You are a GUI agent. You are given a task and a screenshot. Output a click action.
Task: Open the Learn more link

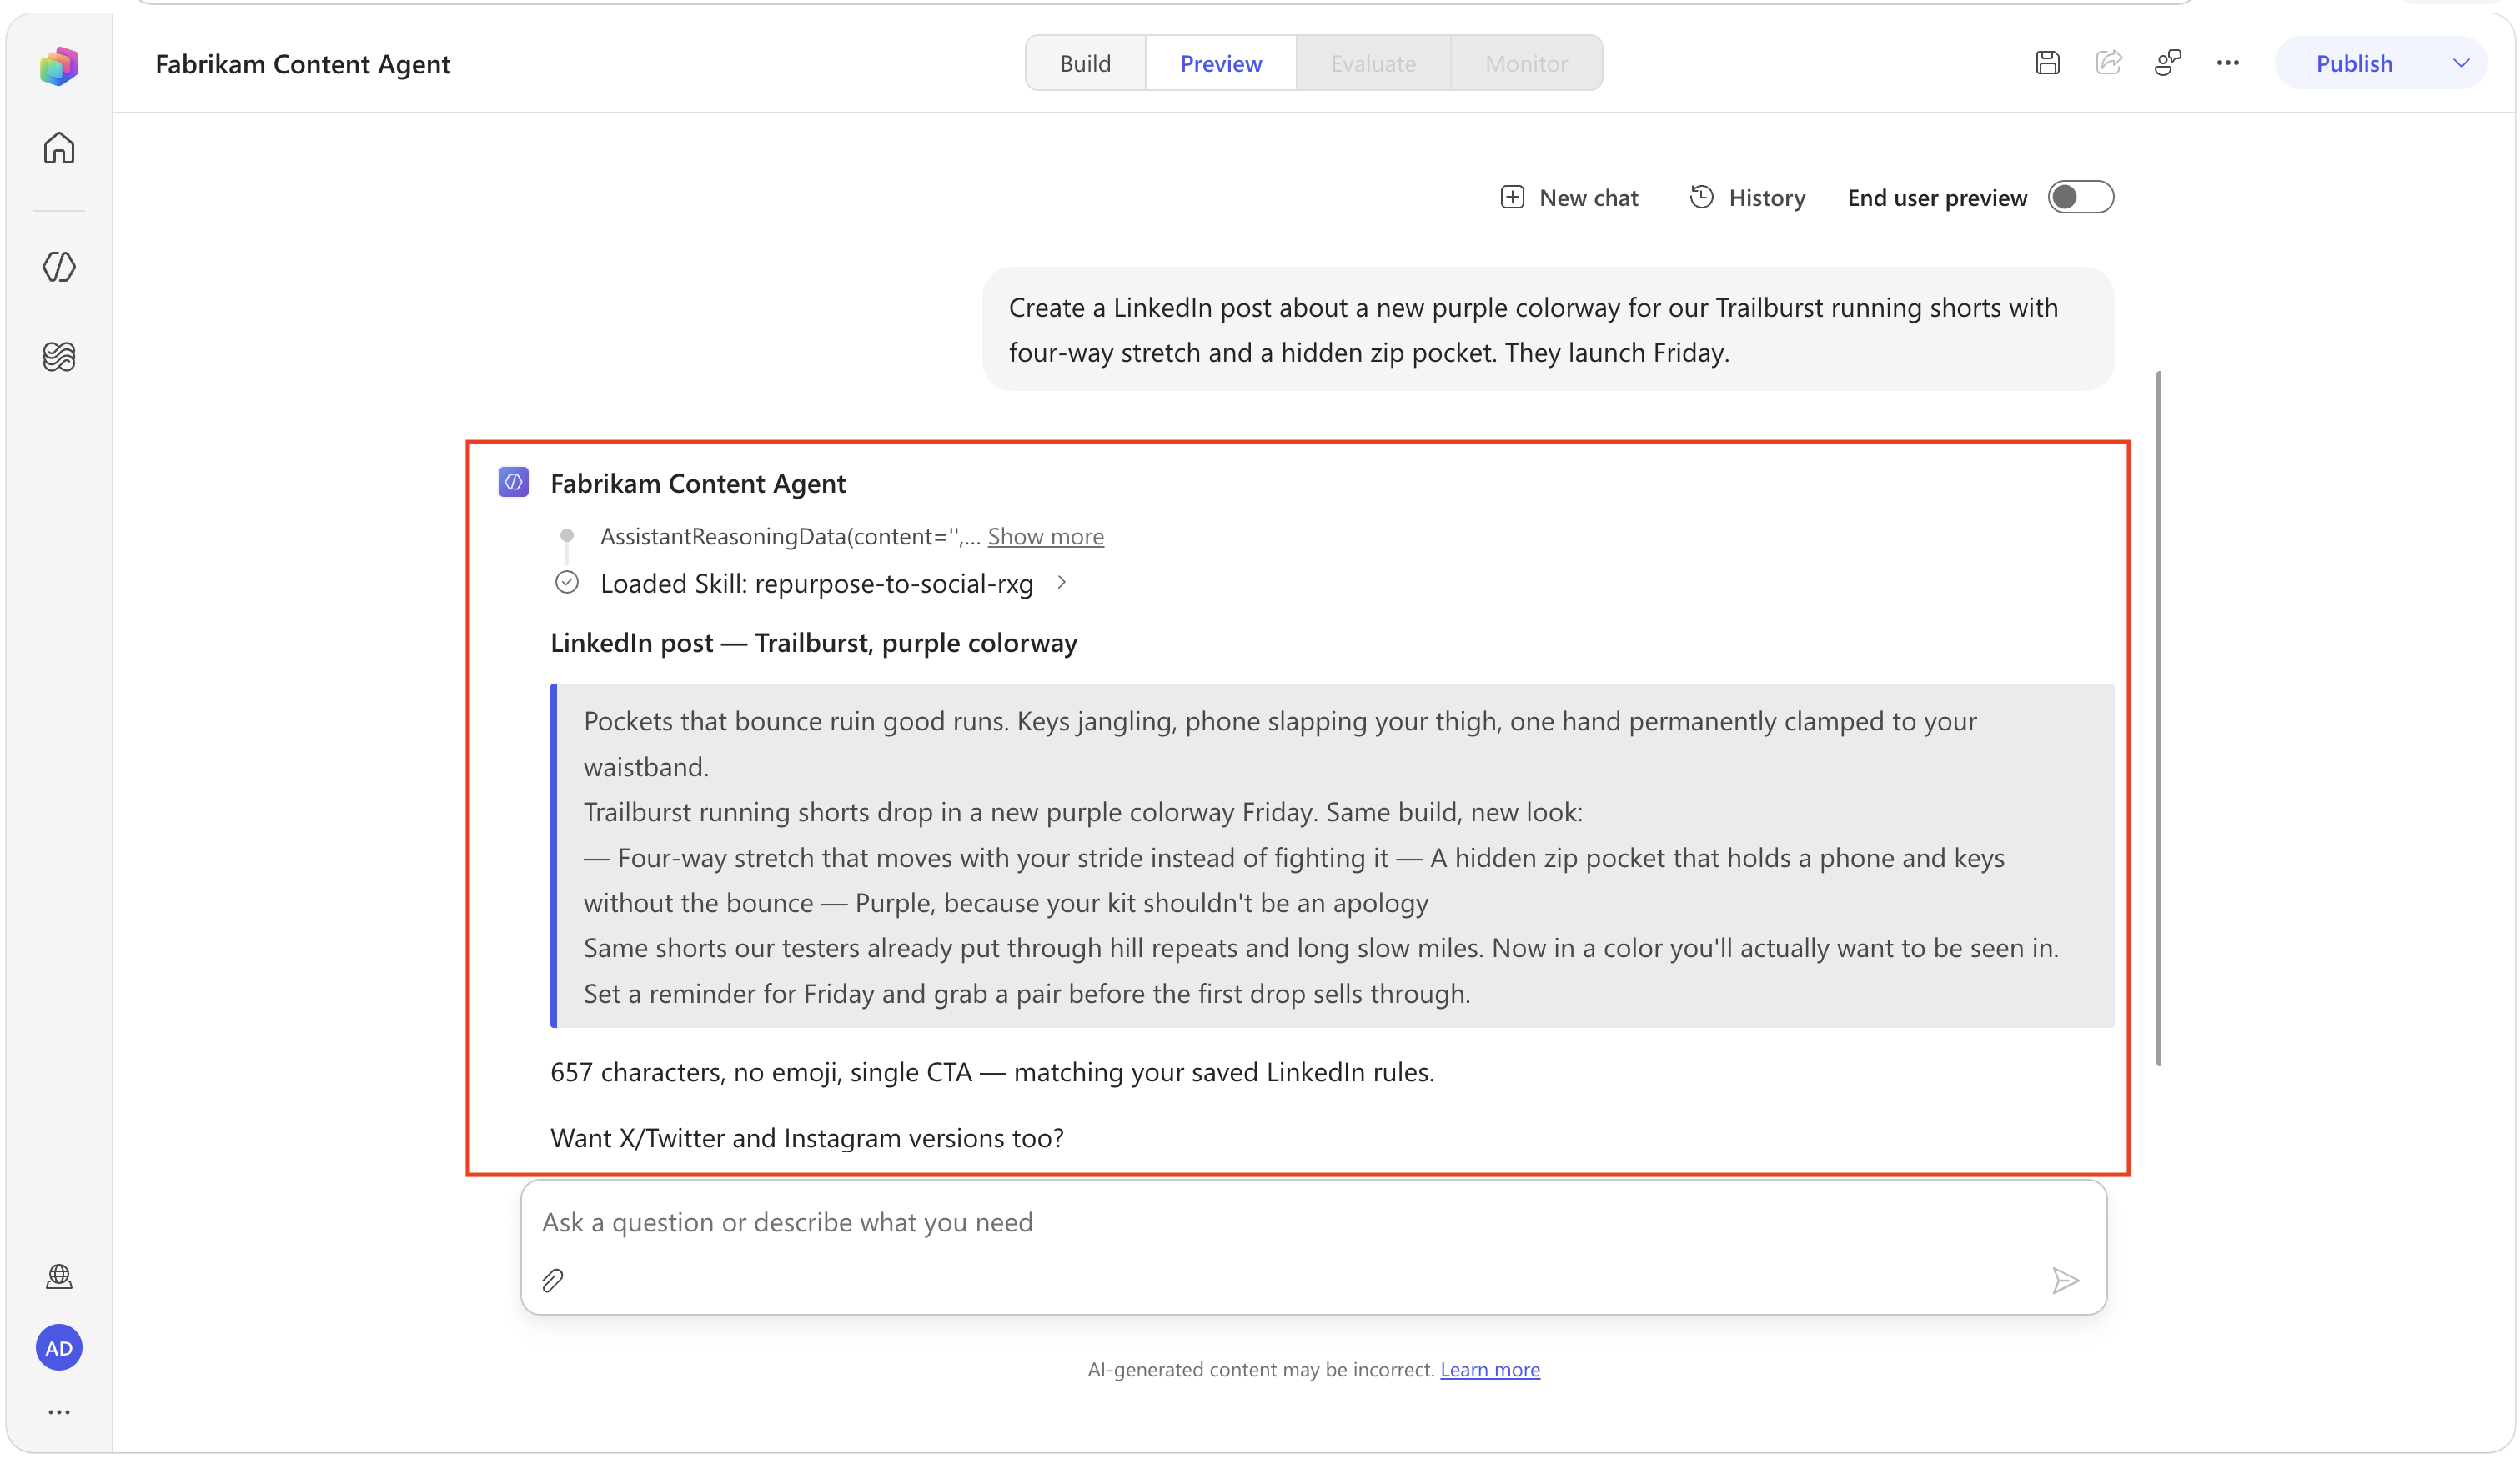pyautogui.click(x=1489, y=1369)
